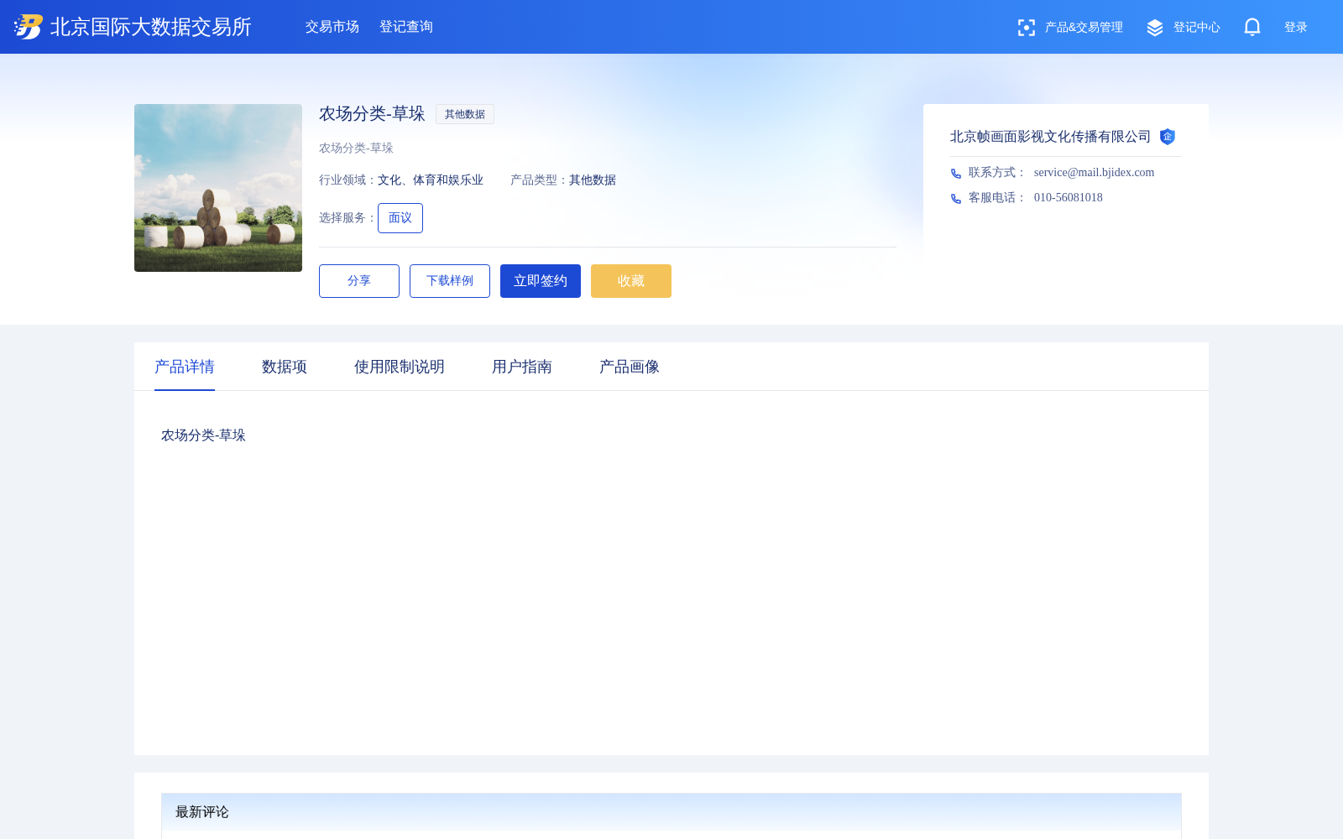Click the company name 北京帧画面影视文化传播有限公司

pos(1050,137)
